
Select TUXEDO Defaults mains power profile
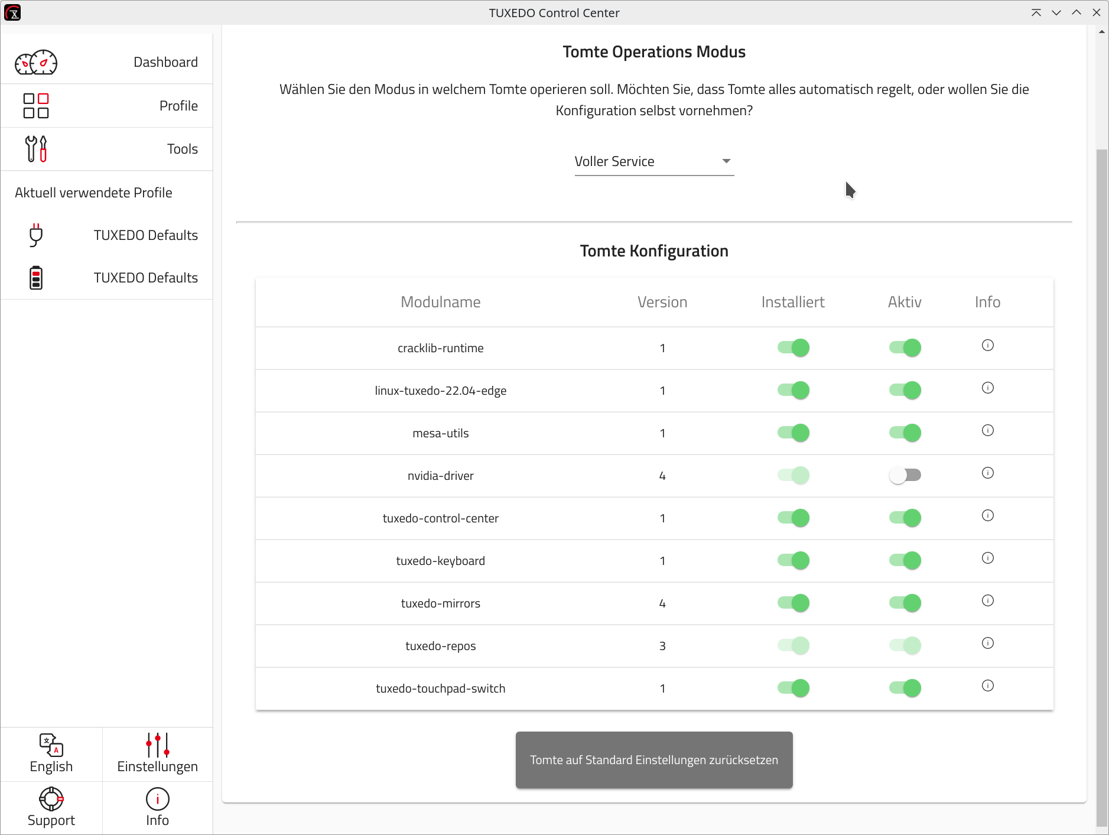[107, 235]
